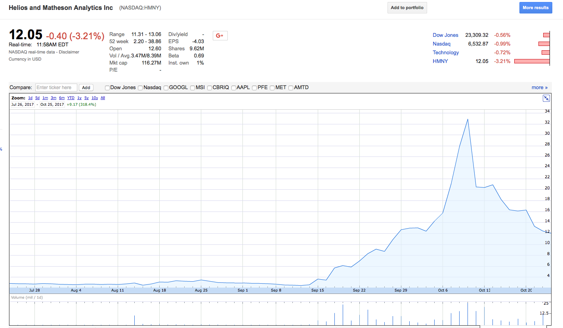563x328 pixels.
Task: Select the AMTD comparison checkbox
Action: 291,88
